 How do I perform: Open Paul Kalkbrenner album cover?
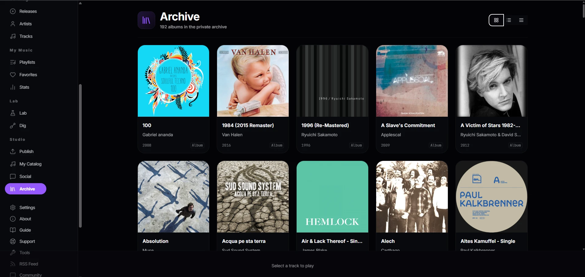tap(491, 197)
